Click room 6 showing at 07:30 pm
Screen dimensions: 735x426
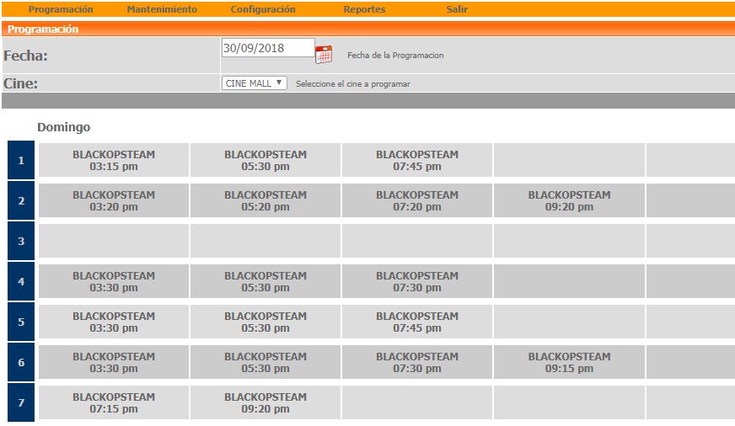[x=417, y=362]
